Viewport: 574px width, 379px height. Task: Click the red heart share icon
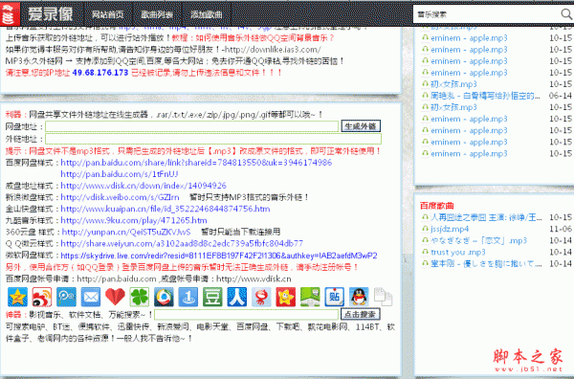115,297
